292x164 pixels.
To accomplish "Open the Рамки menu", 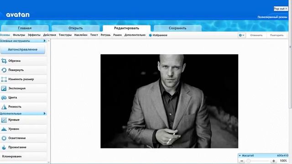I will (x=118, y=35).
